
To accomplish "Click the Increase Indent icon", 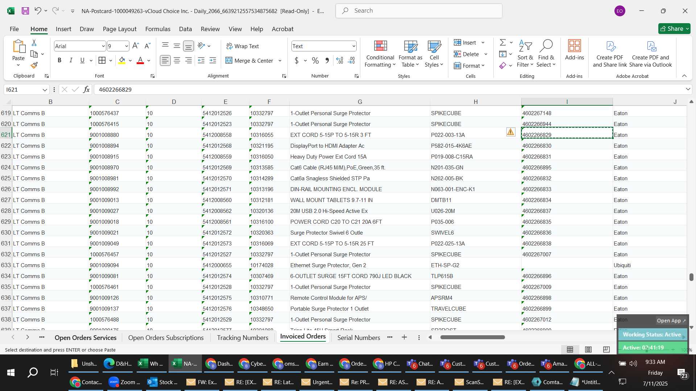I will [x=213, y=60].
